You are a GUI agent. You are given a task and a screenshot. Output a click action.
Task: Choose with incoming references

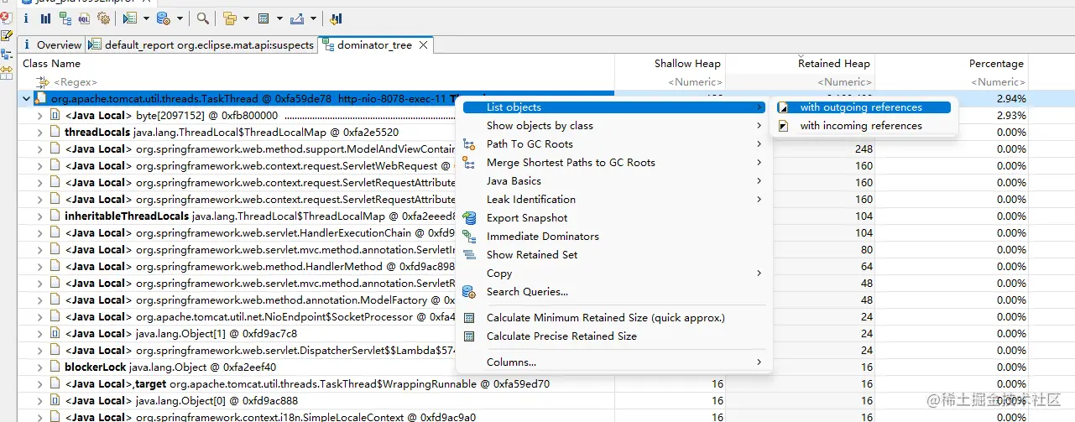(864, 126)
